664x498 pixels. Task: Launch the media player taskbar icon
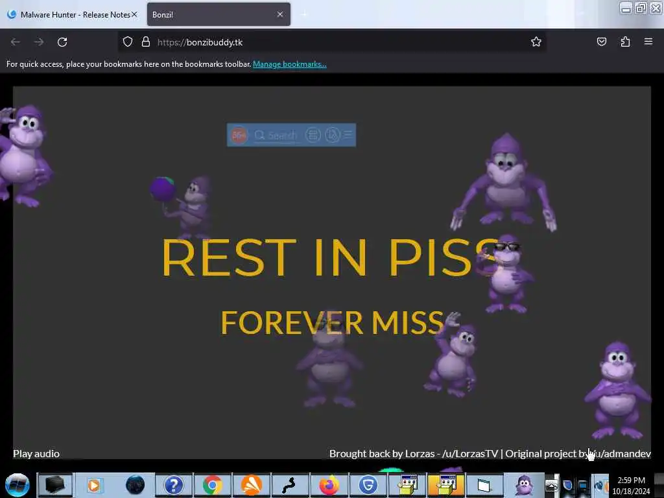coord(94,485)
